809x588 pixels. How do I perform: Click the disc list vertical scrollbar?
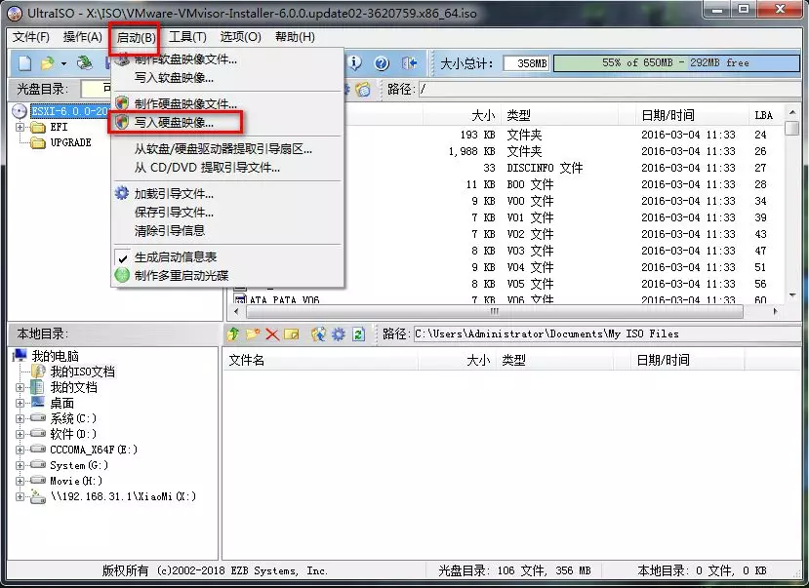[x=792, y=204]
